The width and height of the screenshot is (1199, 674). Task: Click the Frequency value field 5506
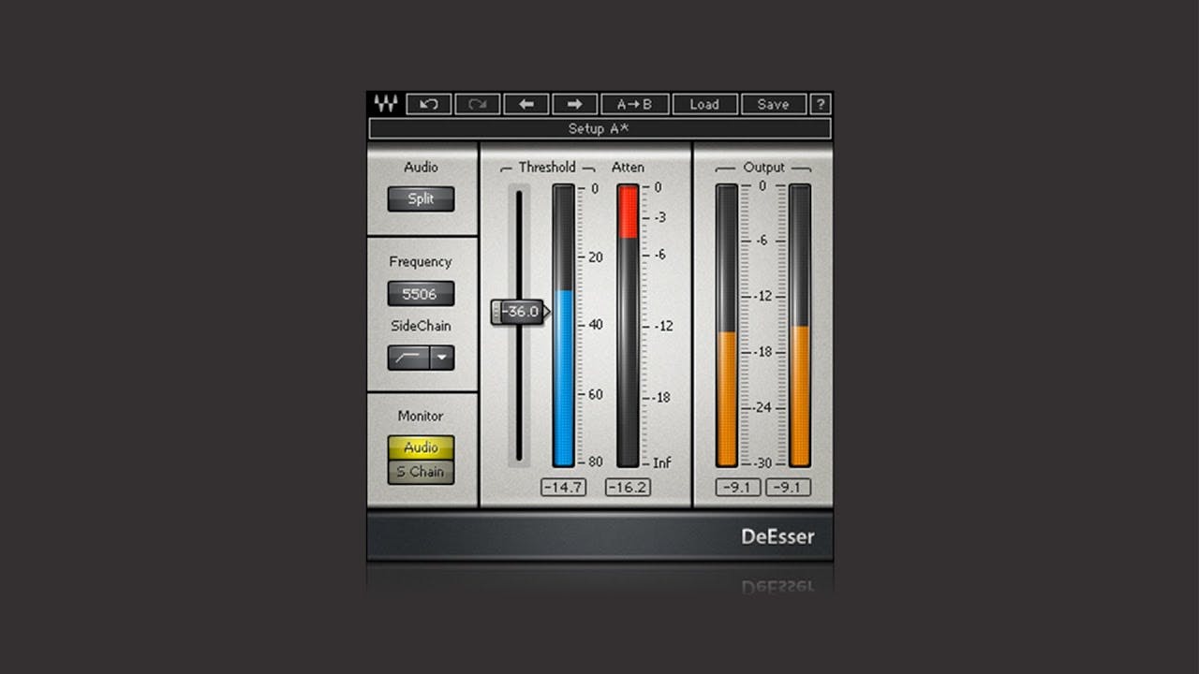[421, 294]
